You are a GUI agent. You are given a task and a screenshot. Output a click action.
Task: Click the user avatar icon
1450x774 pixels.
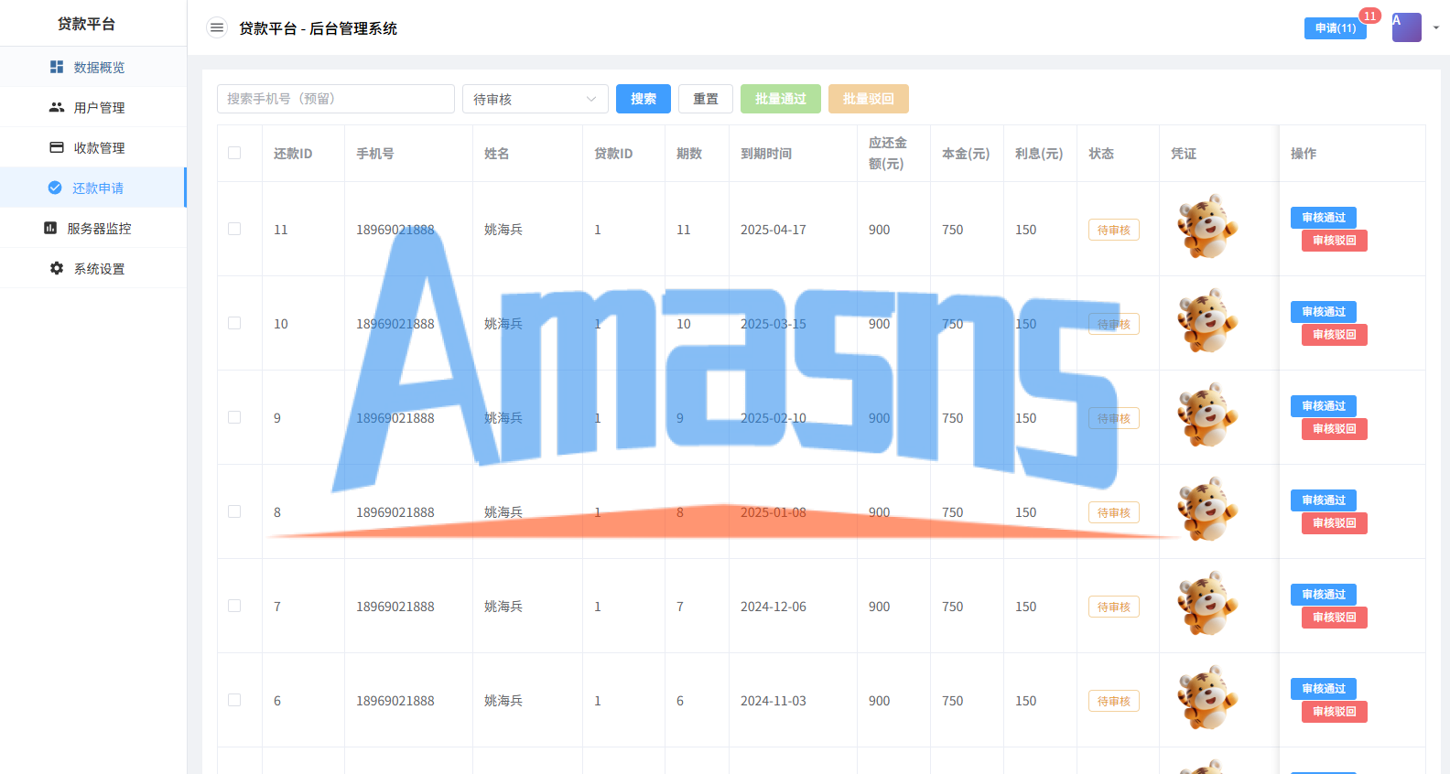1407,27
